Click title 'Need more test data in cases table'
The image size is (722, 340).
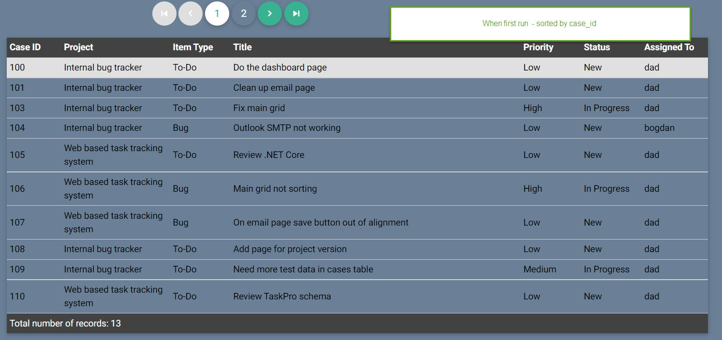pyautogui.click(x=303, y=269)
